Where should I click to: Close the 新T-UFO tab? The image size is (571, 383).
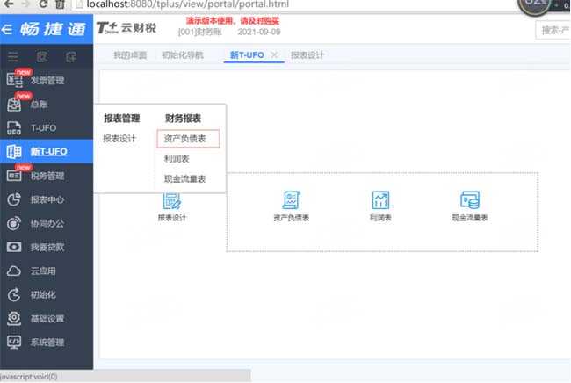coord(274,55)
